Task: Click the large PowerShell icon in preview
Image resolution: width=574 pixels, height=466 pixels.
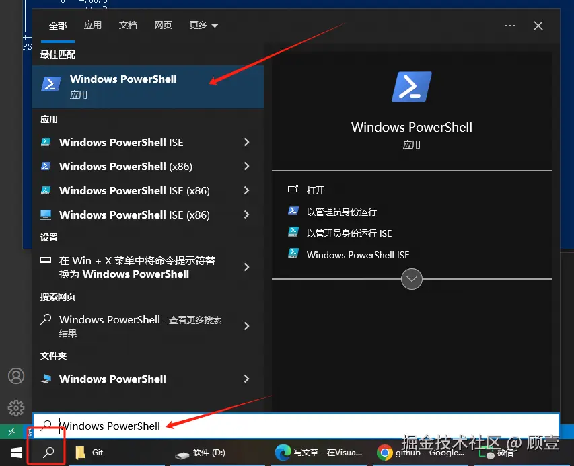Action: point(412,87)
